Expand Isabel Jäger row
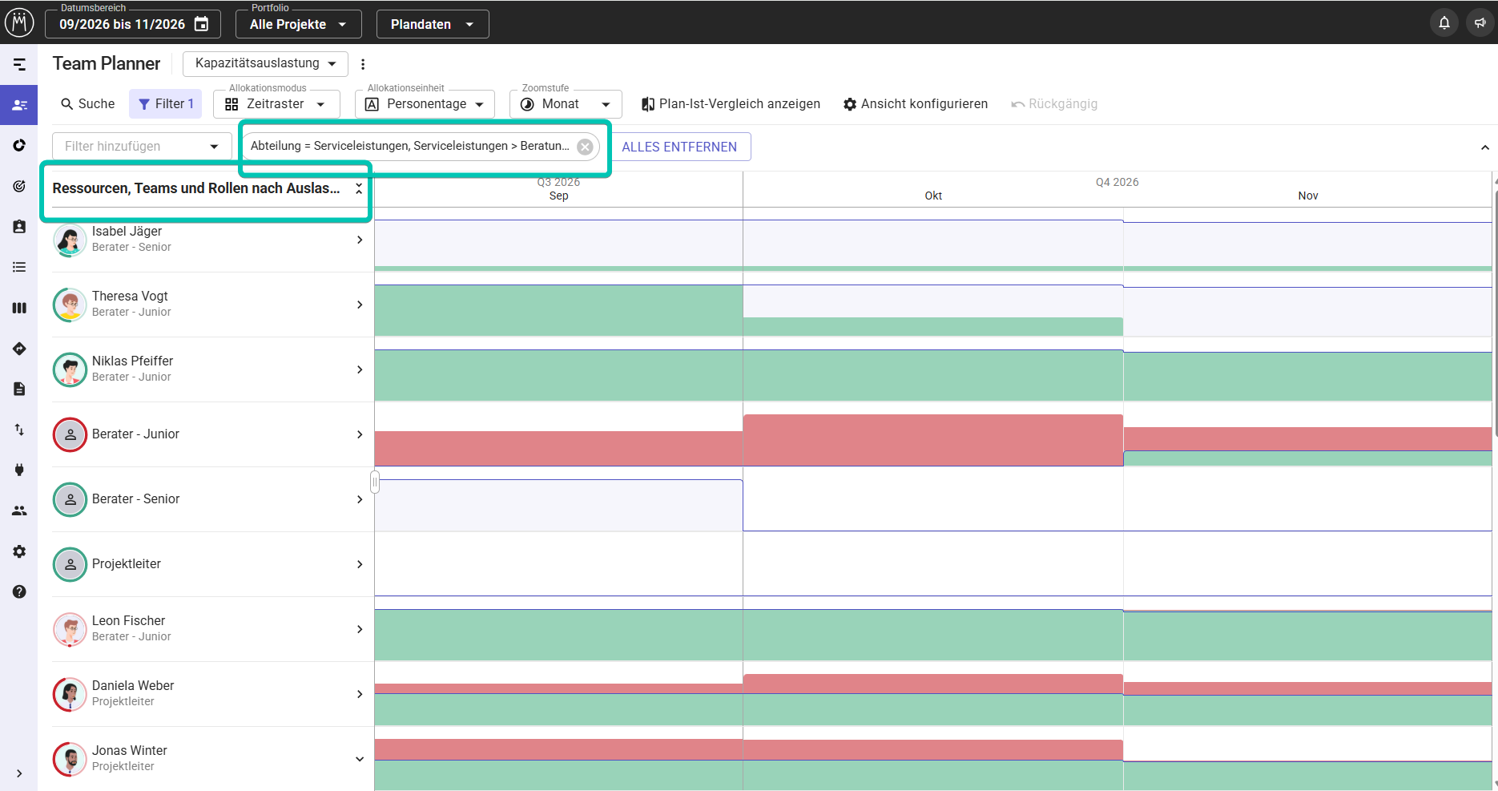Image resolution: width=1498 pixels, height=791 pixels. click(x=360, y=240)
